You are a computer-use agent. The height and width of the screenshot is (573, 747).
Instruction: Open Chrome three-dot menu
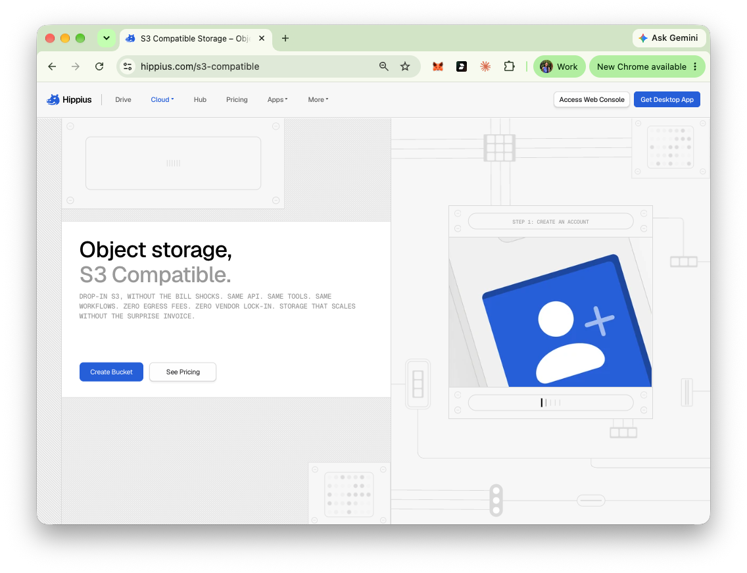(x=695, y=66)
